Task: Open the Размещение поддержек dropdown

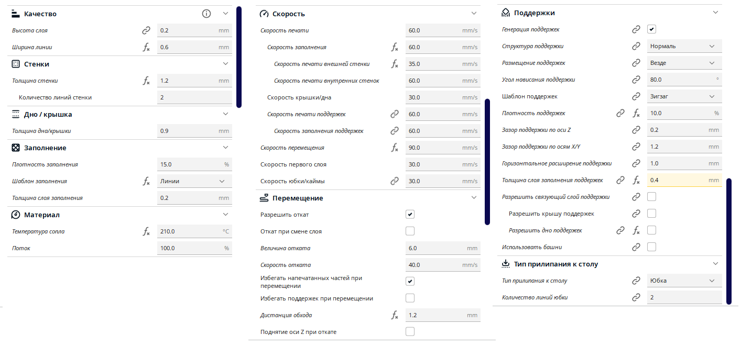Action: pyautogui.click(x=684, y=63)
